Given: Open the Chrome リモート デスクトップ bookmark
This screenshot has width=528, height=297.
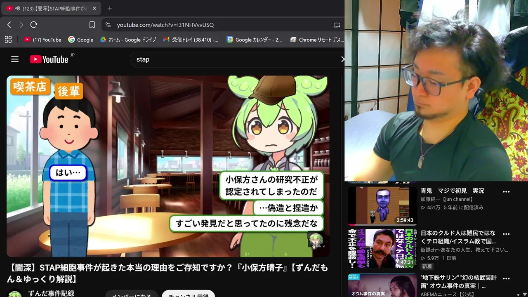Looking at the screenshot, I should point(317,40).
